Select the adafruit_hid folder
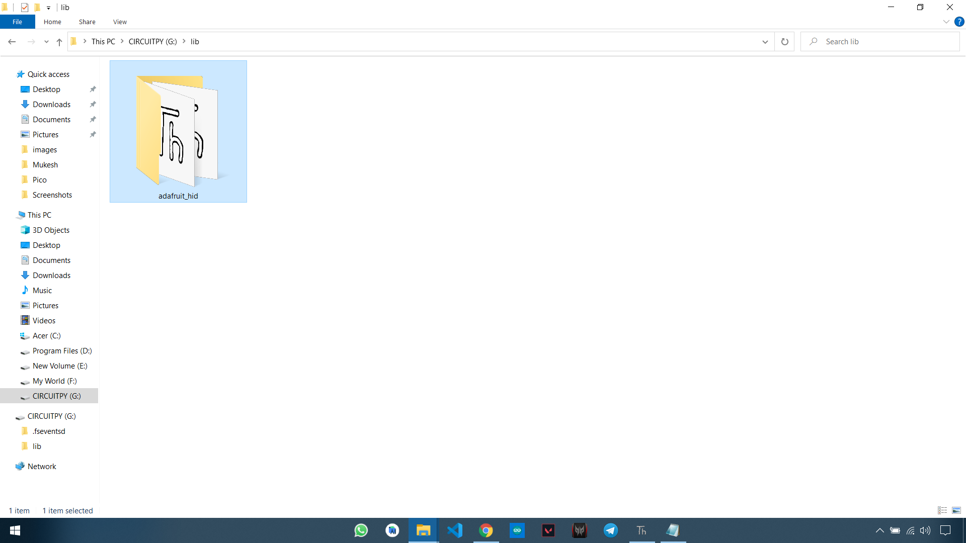966x543 pixels. (x=178, y=132)
